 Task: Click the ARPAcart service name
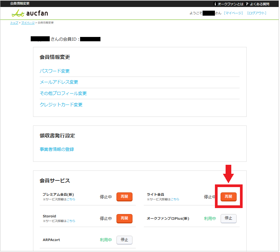tap(51, 240)
